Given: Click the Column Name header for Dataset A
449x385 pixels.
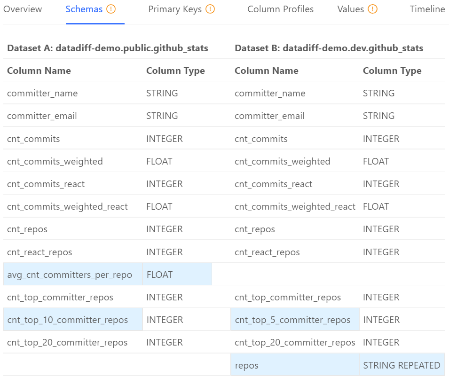Looking at the screenshot, I should (39, 71).
